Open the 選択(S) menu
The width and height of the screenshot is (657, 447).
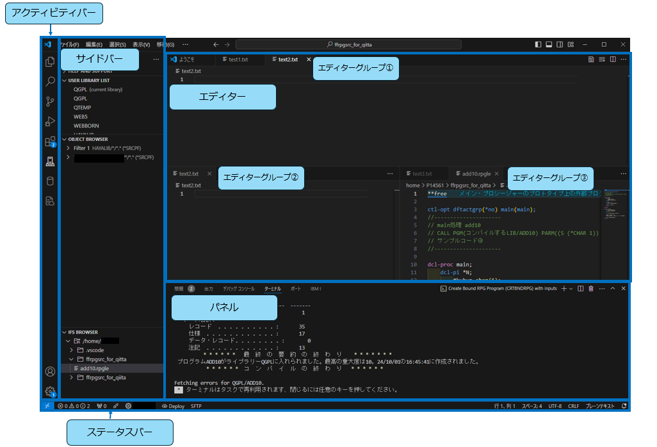pyautogui.click(x=117, y=44)
